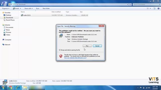Click Downloads in the address bar breadcrumb

(22, 4)
